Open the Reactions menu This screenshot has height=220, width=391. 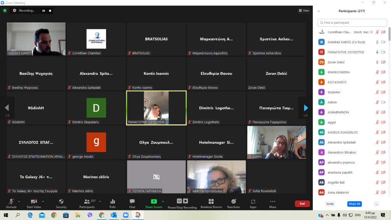[x=233, y=203]
